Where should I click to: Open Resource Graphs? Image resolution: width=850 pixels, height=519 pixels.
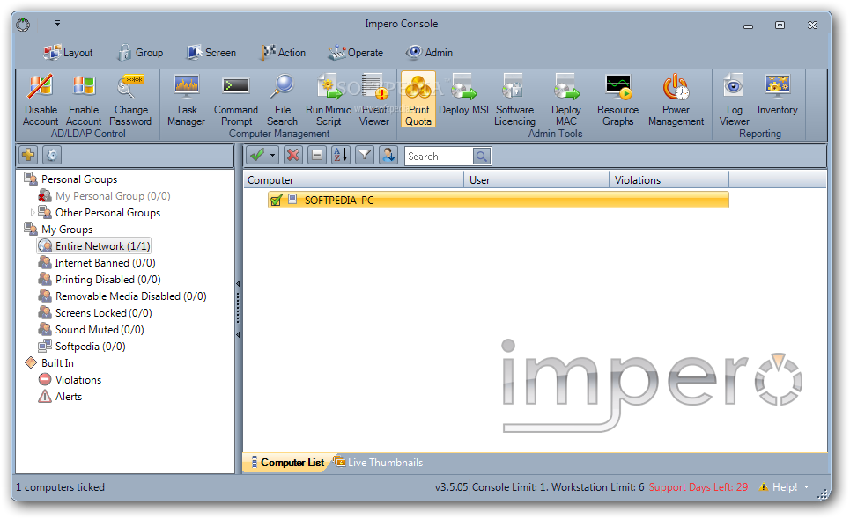[618, 100]
